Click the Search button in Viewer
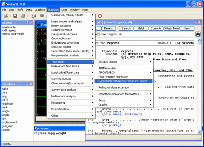 (x=126, y=28)
